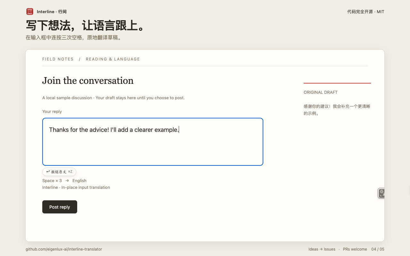This screenshot has height=256, width=410.
Task: Click the 撤销原文 undo pill button
Action: pyautogui.click(x=59, y=172)
